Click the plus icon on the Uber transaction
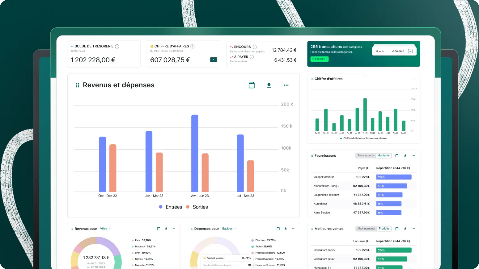This screenshot has height=269, width=479. [410, 51]
